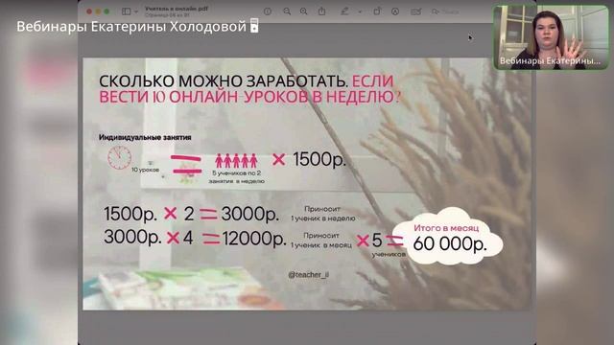Viewport: 614px width, 345px height.
Task: Expand the highlight color dropdown arrow
Action: [x=360, y=11]
